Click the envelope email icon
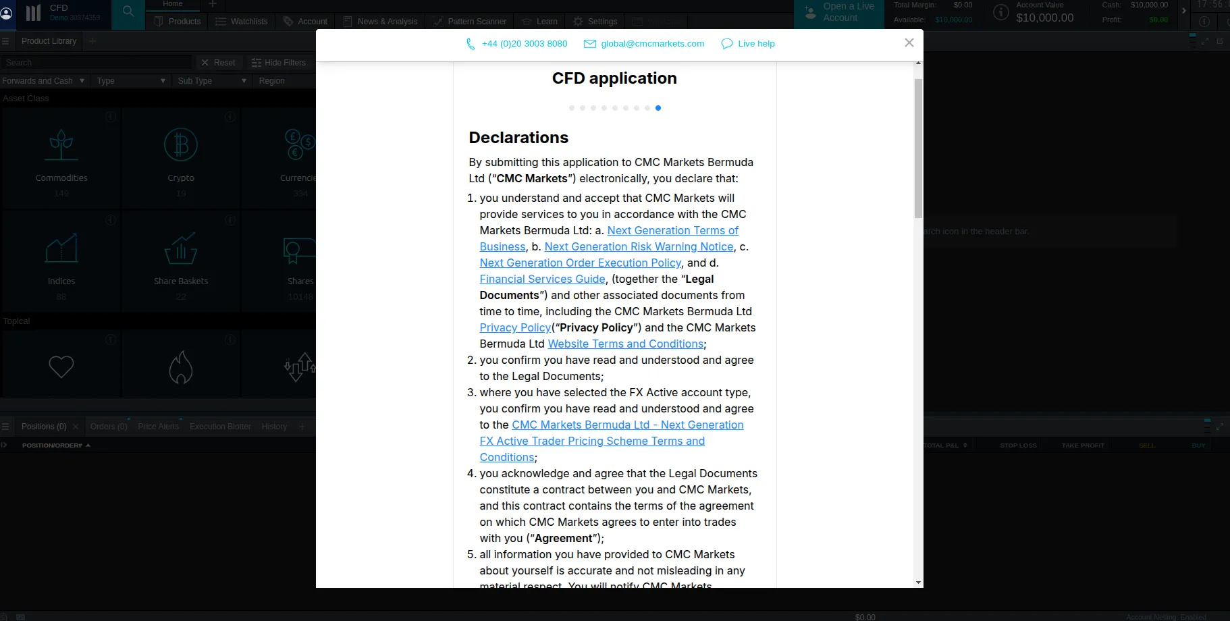 tap(590, 44)
